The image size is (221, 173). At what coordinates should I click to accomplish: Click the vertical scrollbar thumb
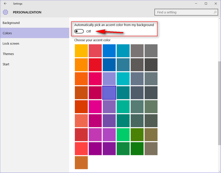[219, 103]
